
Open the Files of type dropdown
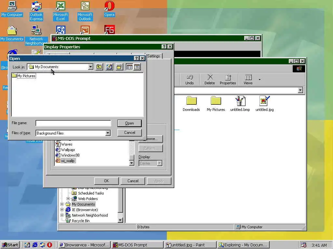[108, 133]
